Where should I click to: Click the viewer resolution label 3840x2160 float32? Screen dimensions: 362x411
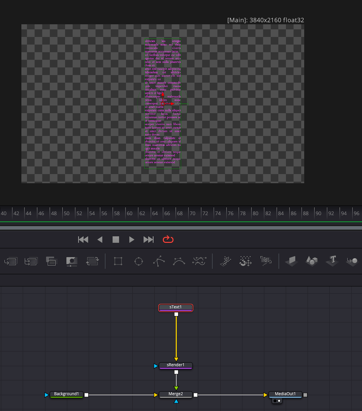(x=266, y=20)
